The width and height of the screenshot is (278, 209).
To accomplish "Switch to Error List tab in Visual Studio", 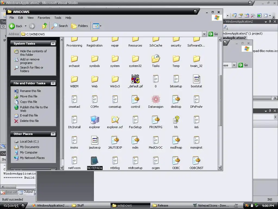I will (x=9, y=192).
